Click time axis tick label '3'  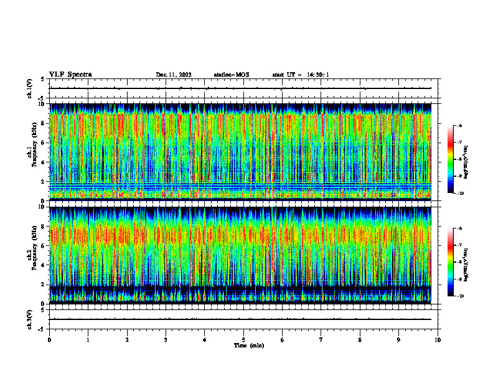click(x=166, y=340)
